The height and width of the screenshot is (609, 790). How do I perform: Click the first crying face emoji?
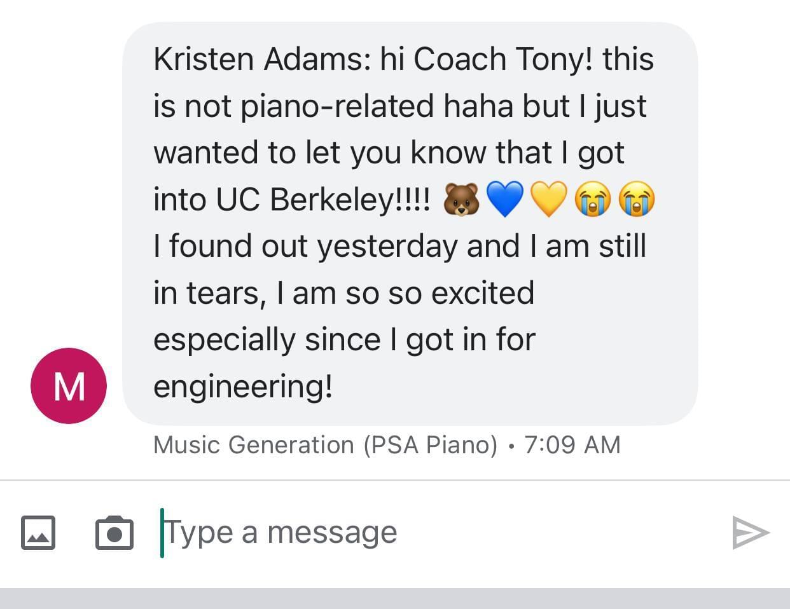click(x=593, y=200)
